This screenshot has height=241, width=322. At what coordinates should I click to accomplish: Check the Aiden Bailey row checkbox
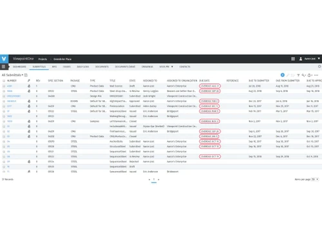click(4, 106)
